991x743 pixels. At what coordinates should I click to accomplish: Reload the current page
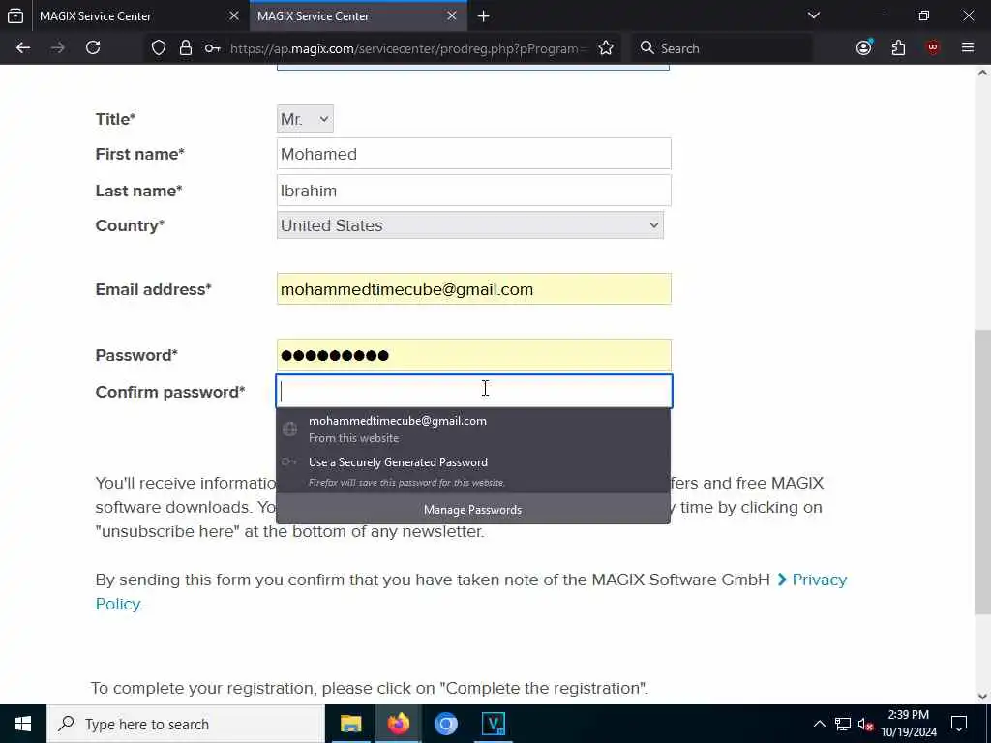[x=93, y=48]
